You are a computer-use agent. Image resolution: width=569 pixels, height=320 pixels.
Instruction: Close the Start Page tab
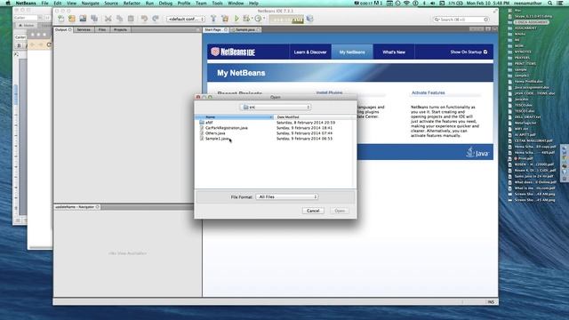coord(226,29)
